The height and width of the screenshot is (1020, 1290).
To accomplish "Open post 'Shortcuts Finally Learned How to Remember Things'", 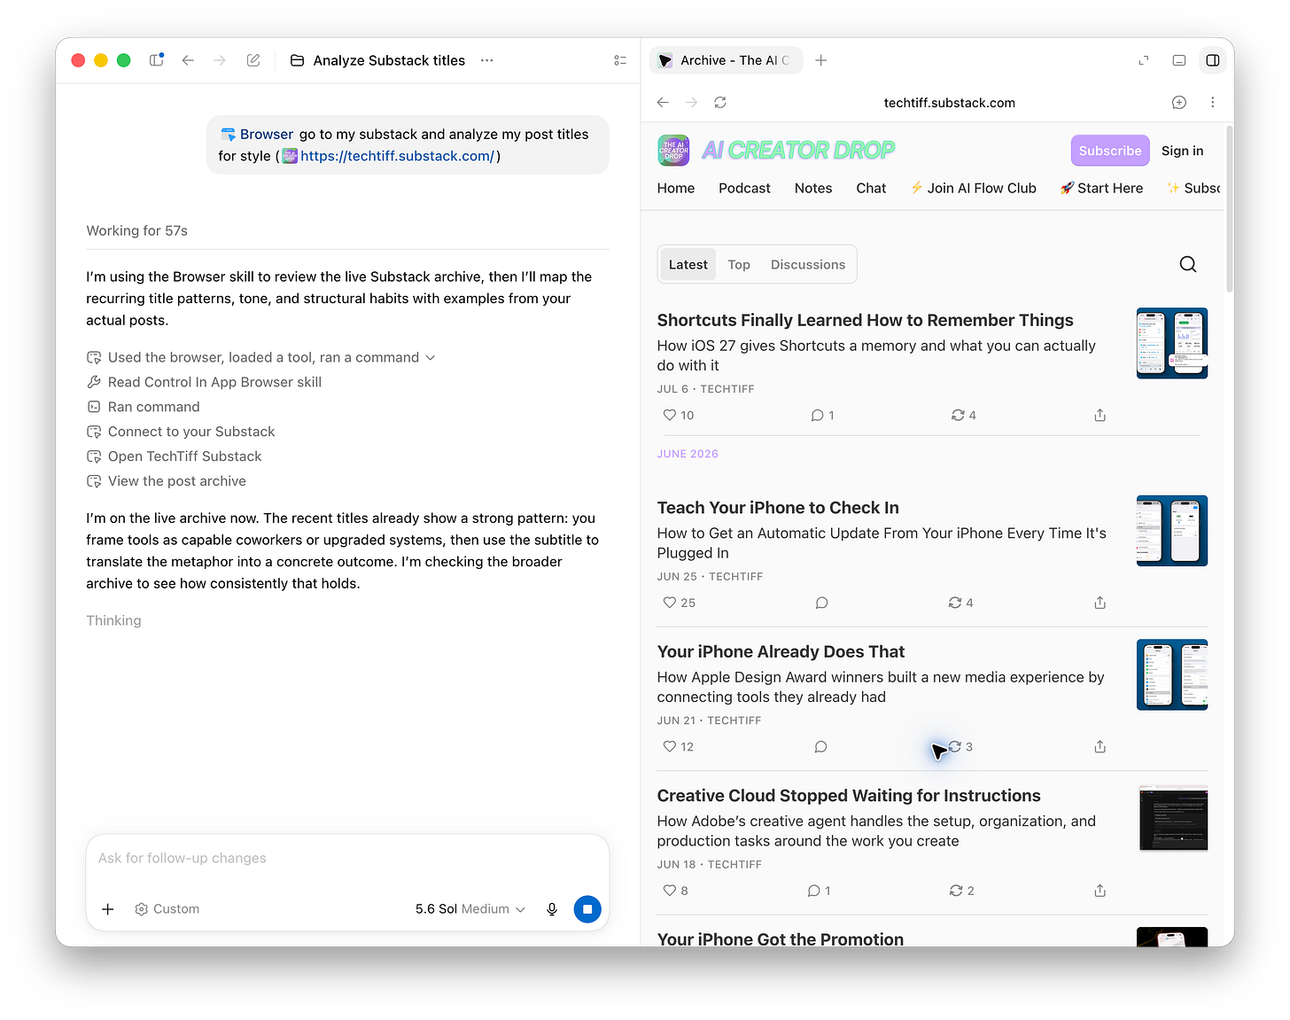I will 865,320.
